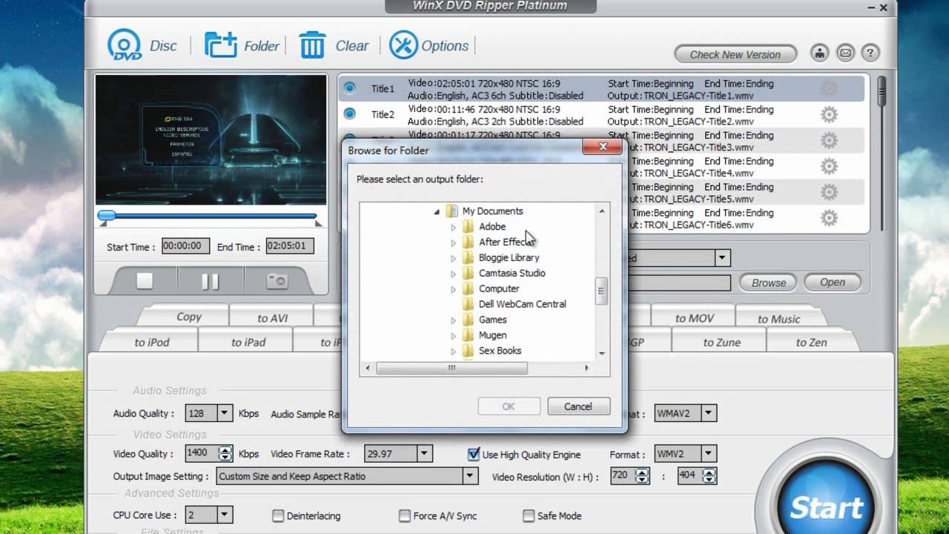949x534 pixels.
Task: Enable Safe Mode checkbox
Action: click(x=529, y=515)
